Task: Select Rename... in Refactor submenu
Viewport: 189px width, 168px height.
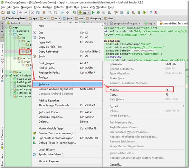Action: point(144,64)
